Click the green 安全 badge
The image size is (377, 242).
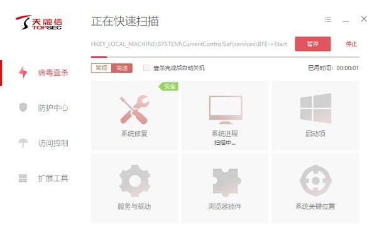(168, 87)
